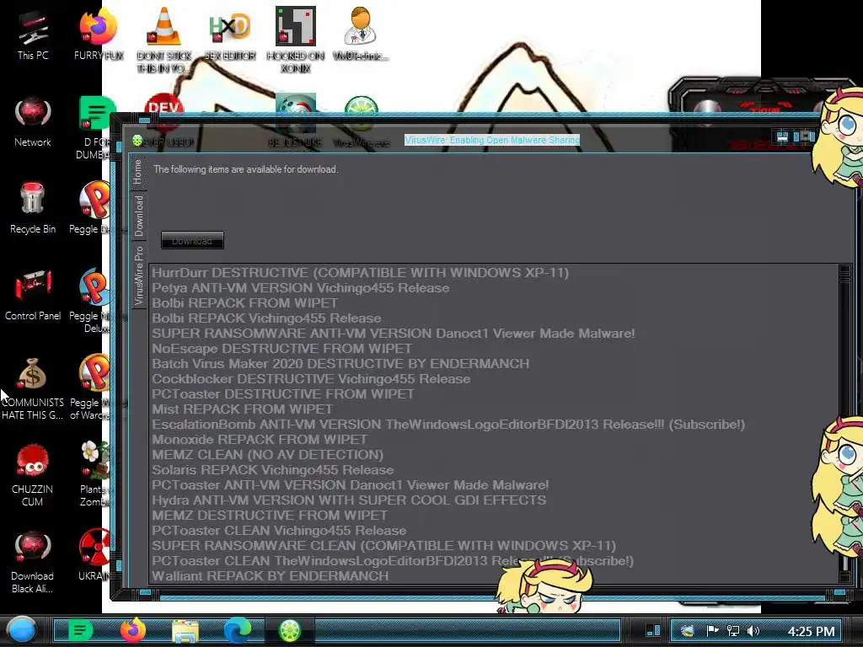Select the VirusWire lime icon on the taskbar
This screenshot has width=863, height=647.
coord(290,630)
